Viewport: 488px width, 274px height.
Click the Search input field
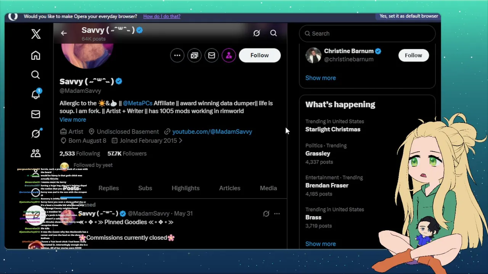tap(367, 33)
